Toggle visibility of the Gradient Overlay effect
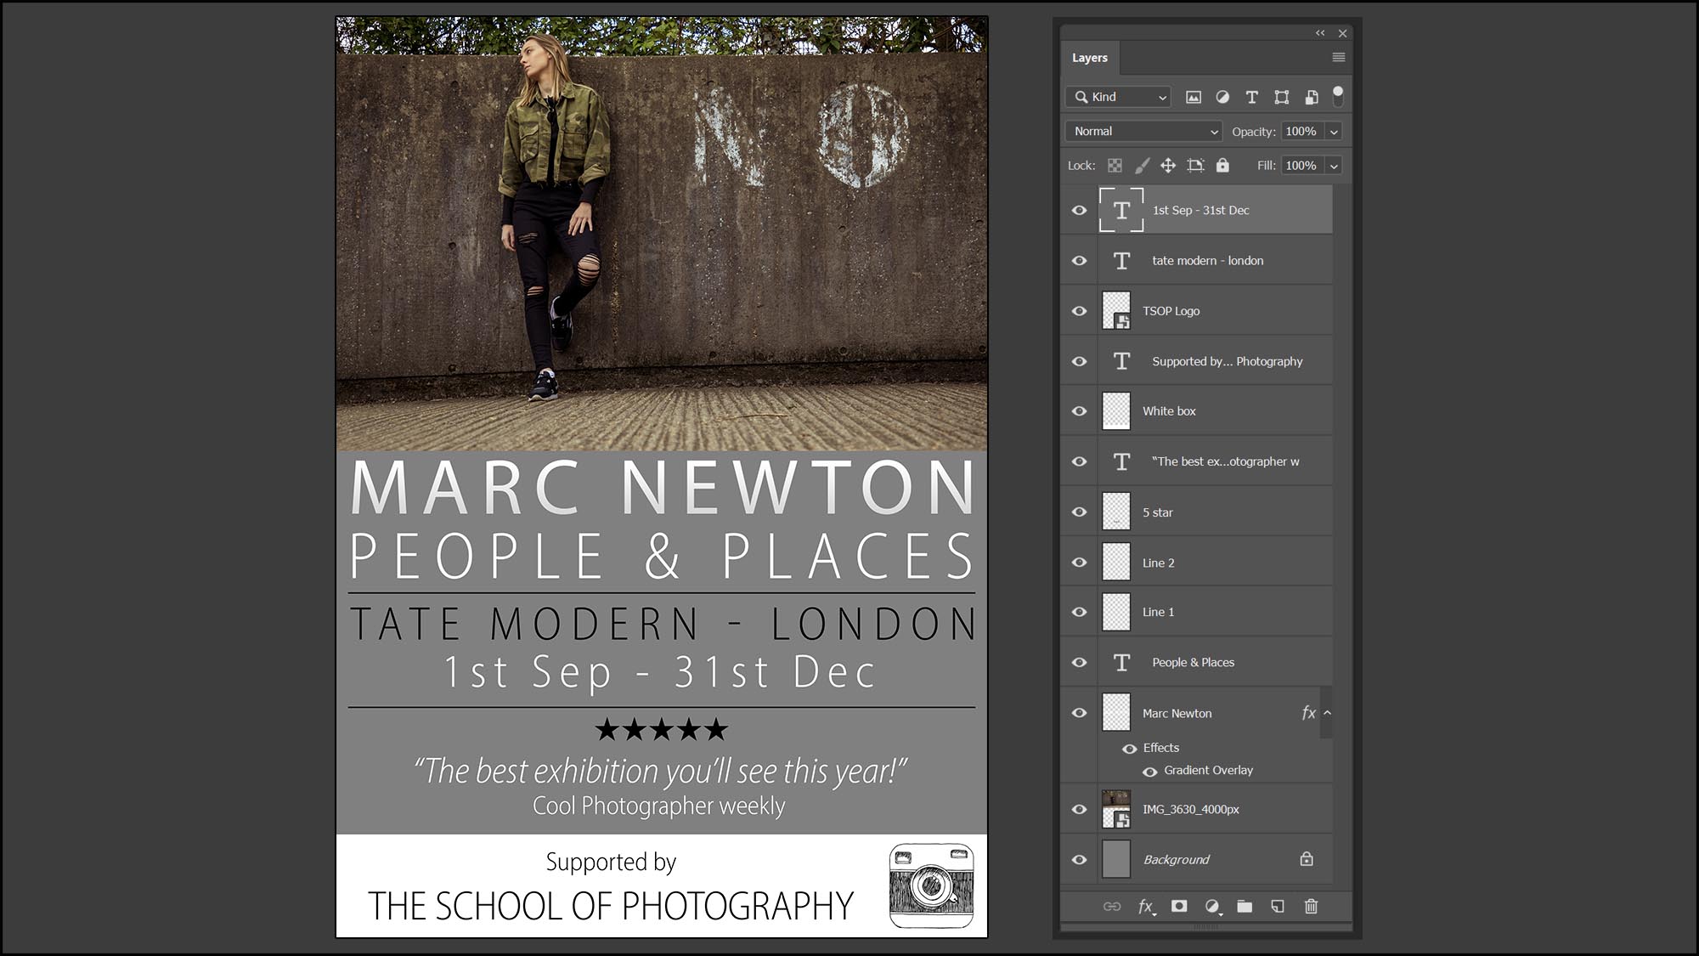The image size is (1699, 956). click(1149, 770)
